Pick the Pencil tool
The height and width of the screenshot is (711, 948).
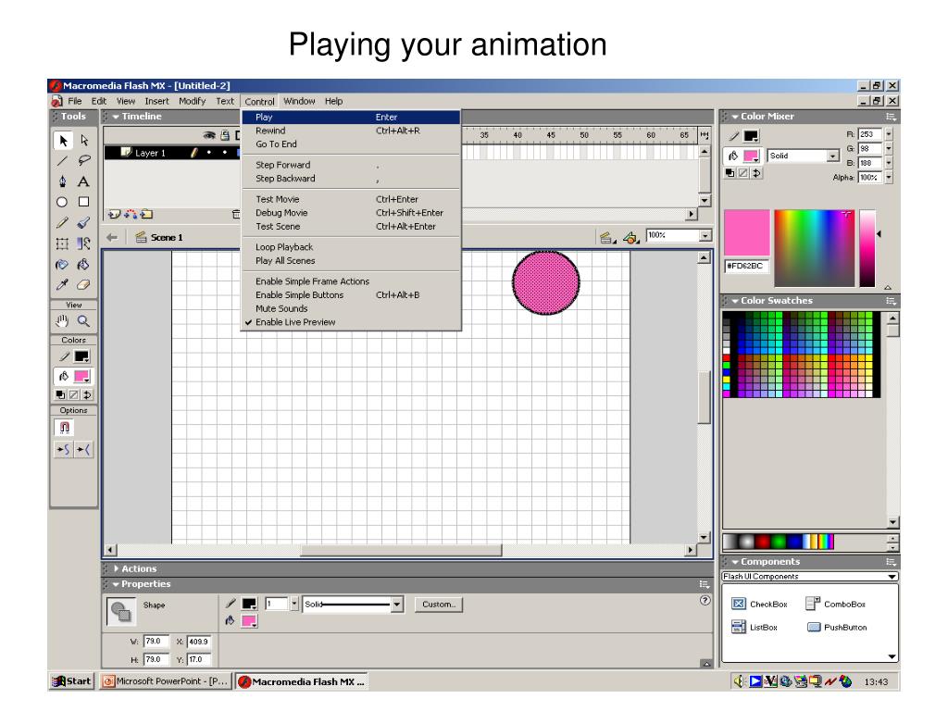62,222
